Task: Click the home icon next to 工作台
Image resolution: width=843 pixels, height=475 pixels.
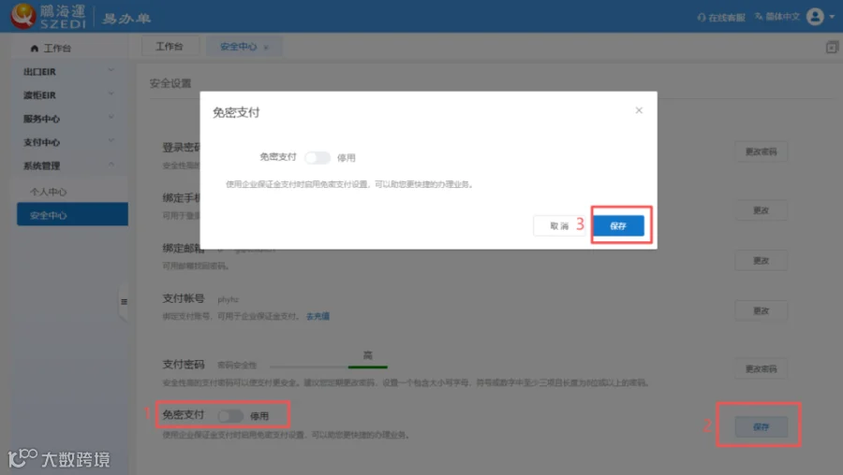Action: click(35, 49)
